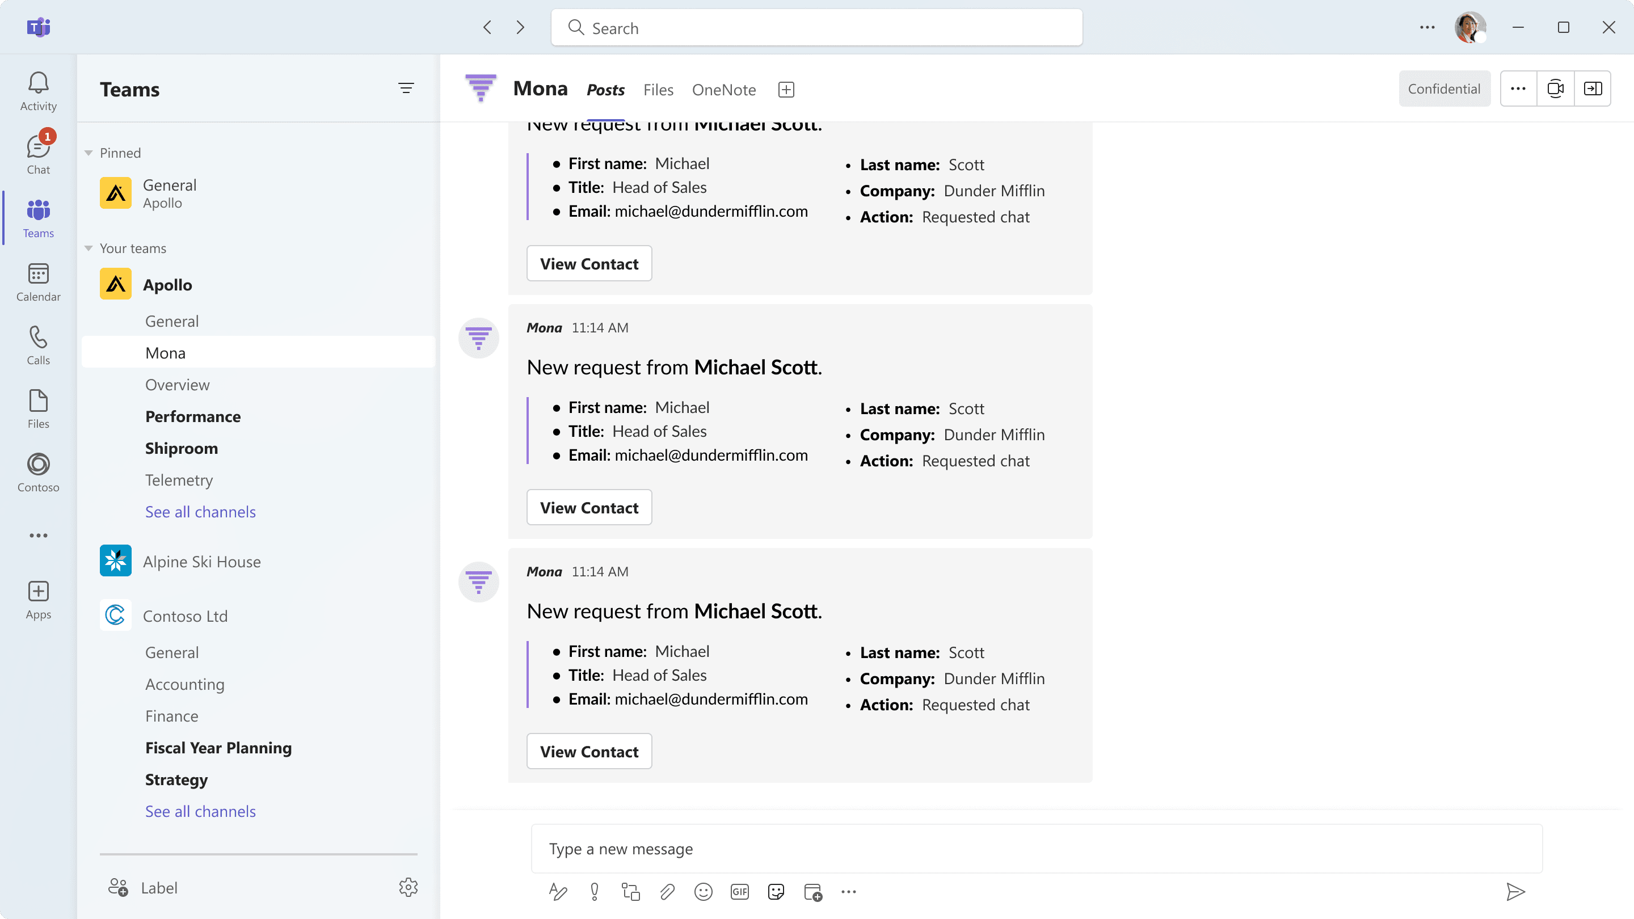Open the Fiscal Year Planning channel
The image size is (1634, 919).
tap(258, 747)
